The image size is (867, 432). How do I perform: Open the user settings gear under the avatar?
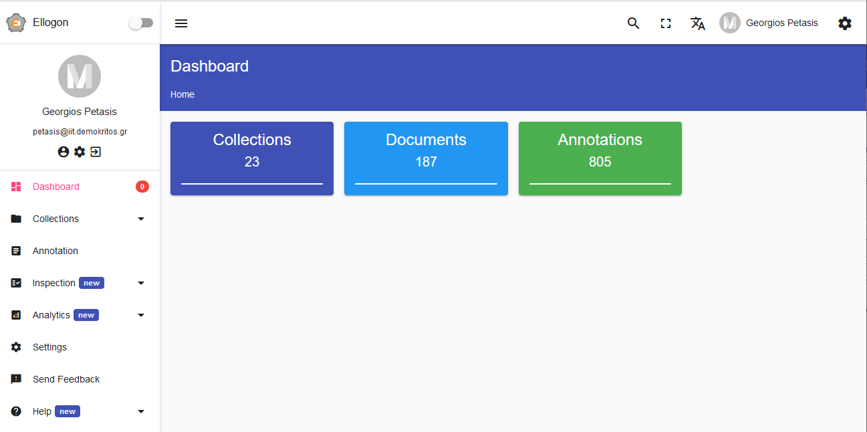pos(80,152)
